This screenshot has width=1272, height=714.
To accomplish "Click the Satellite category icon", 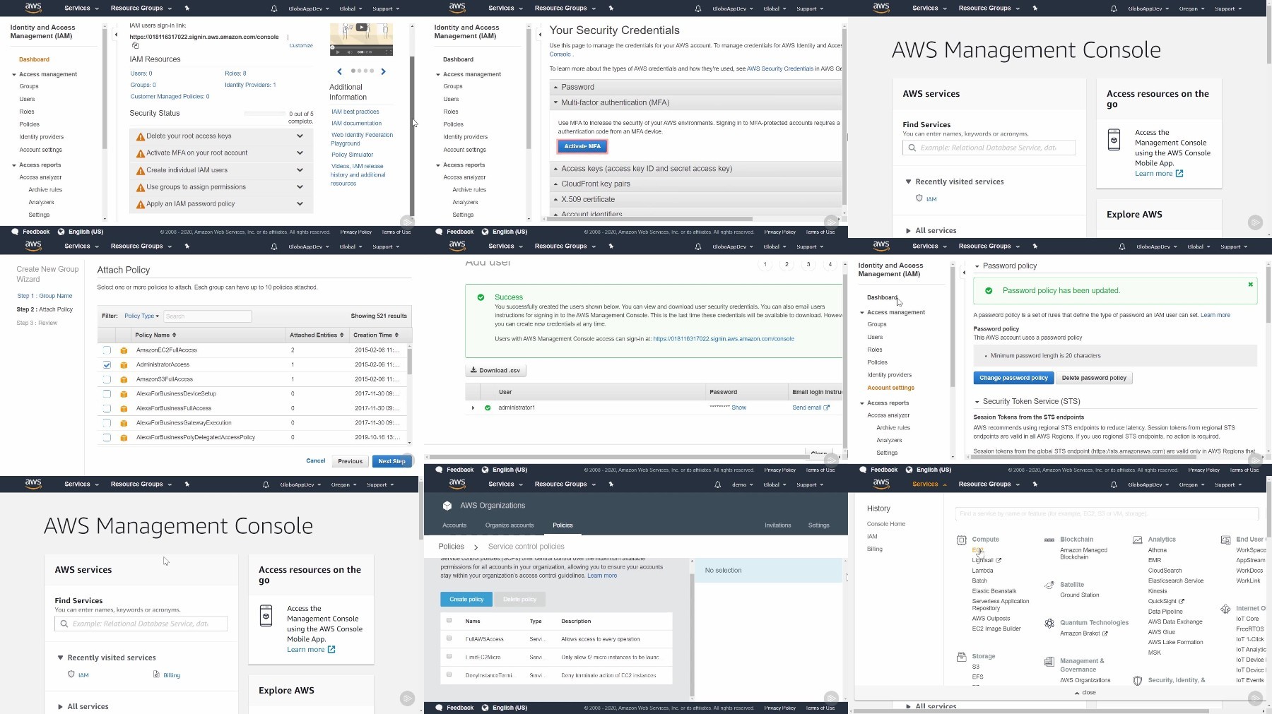I will (1049, 585).
